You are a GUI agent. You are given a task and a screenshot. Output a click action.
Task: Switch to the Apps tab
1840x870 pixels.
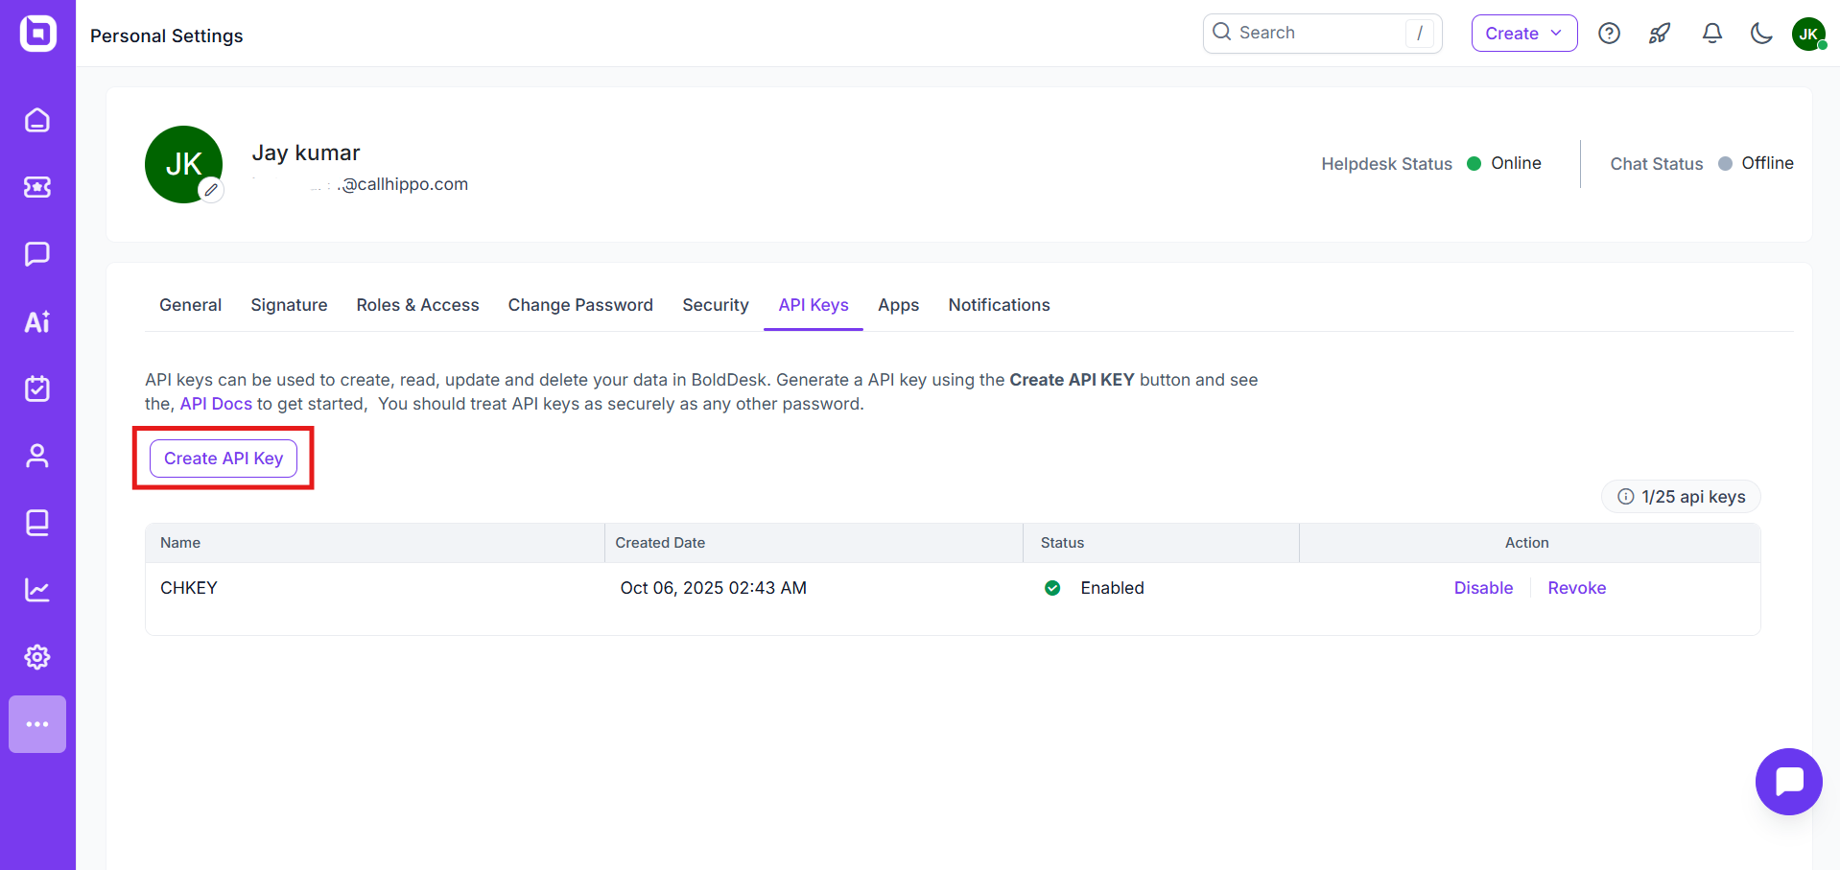point(899,305)
